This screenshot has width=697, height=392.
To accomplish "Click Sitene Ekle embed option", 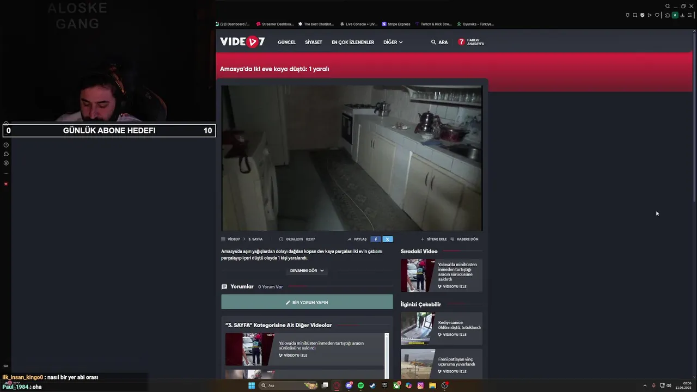I will tap(433, 239).
